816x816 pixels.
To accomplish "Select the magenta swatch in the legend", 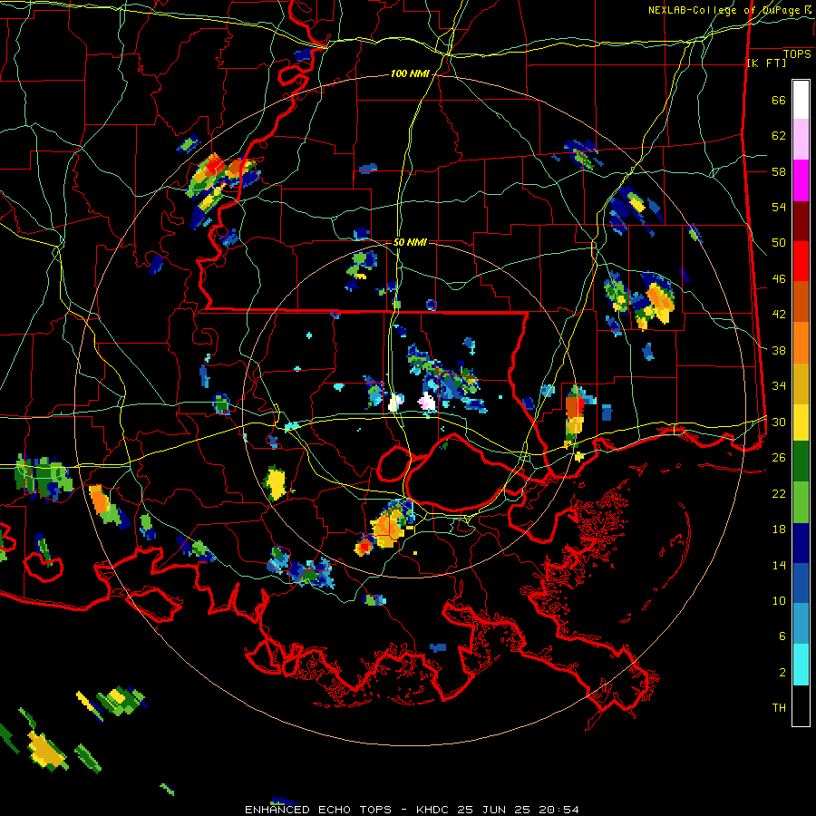I will pyautogui.click(x=801, y=180).
